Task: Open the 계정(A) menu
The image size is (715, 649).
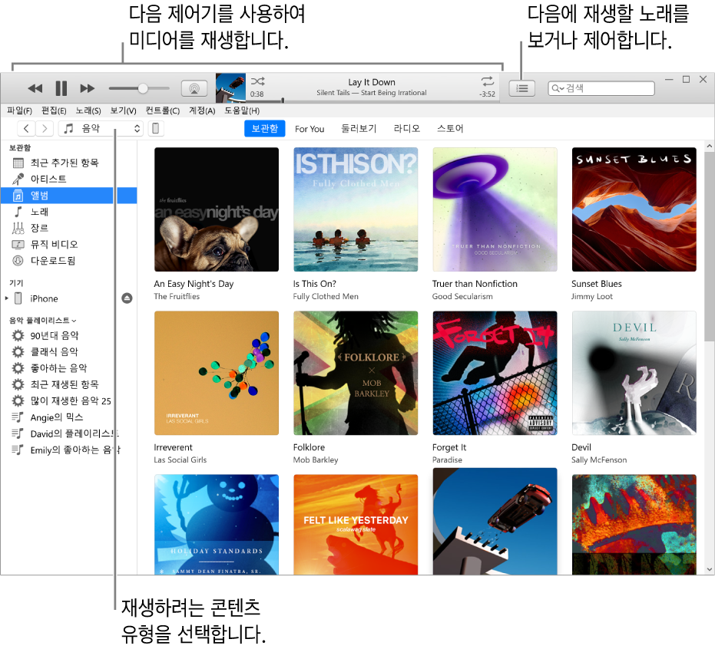Action: click(x=202, y=110)
